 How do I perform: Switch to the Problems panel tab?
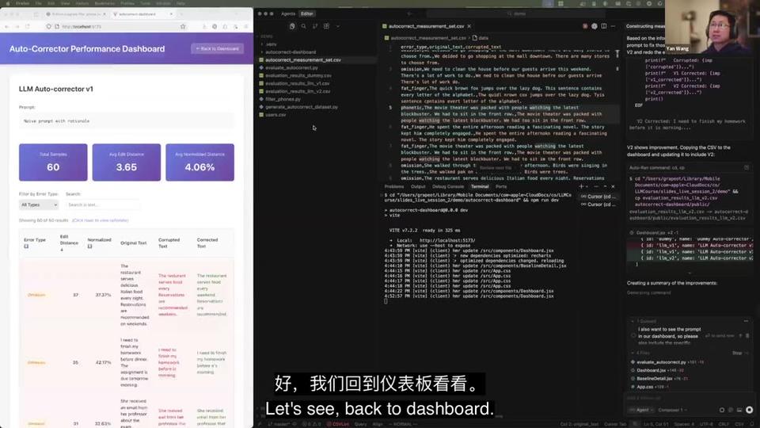(394, 186)
